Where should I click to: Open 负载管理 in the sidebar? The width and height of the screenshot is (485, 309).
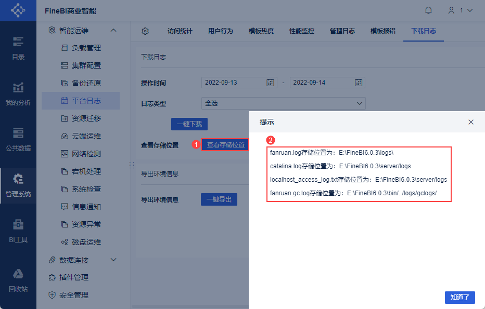tap(81, 48)
